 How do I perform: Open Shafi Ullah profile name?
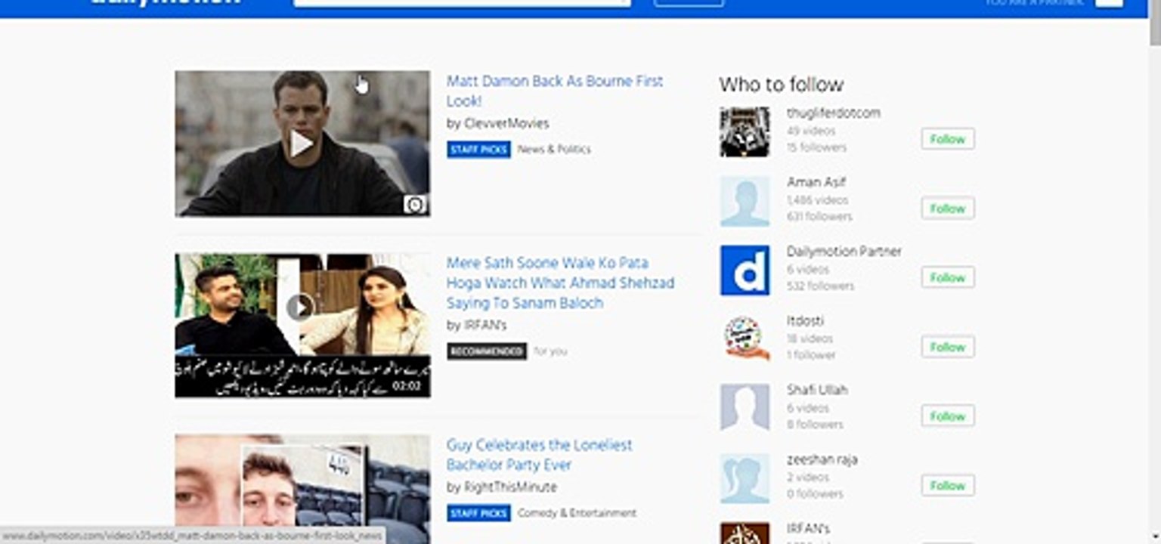coord(816,390)
